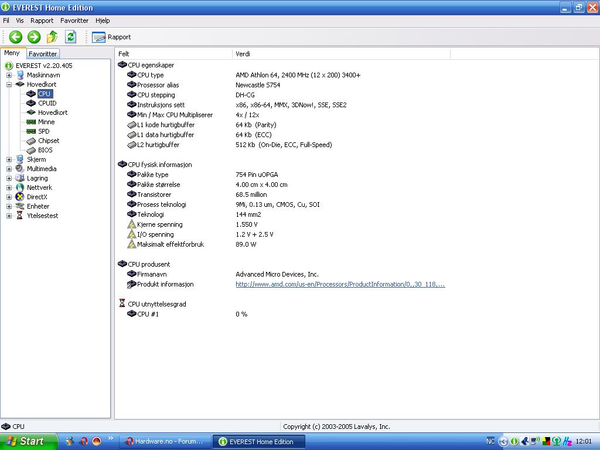
Task: Click the EVEREST Home Edition taskbar button
Action: [258, 442]
